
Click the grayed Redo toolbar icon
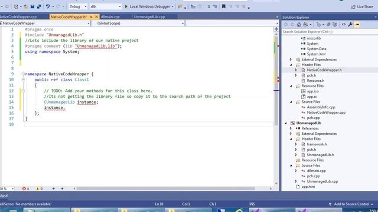[58, 6]
